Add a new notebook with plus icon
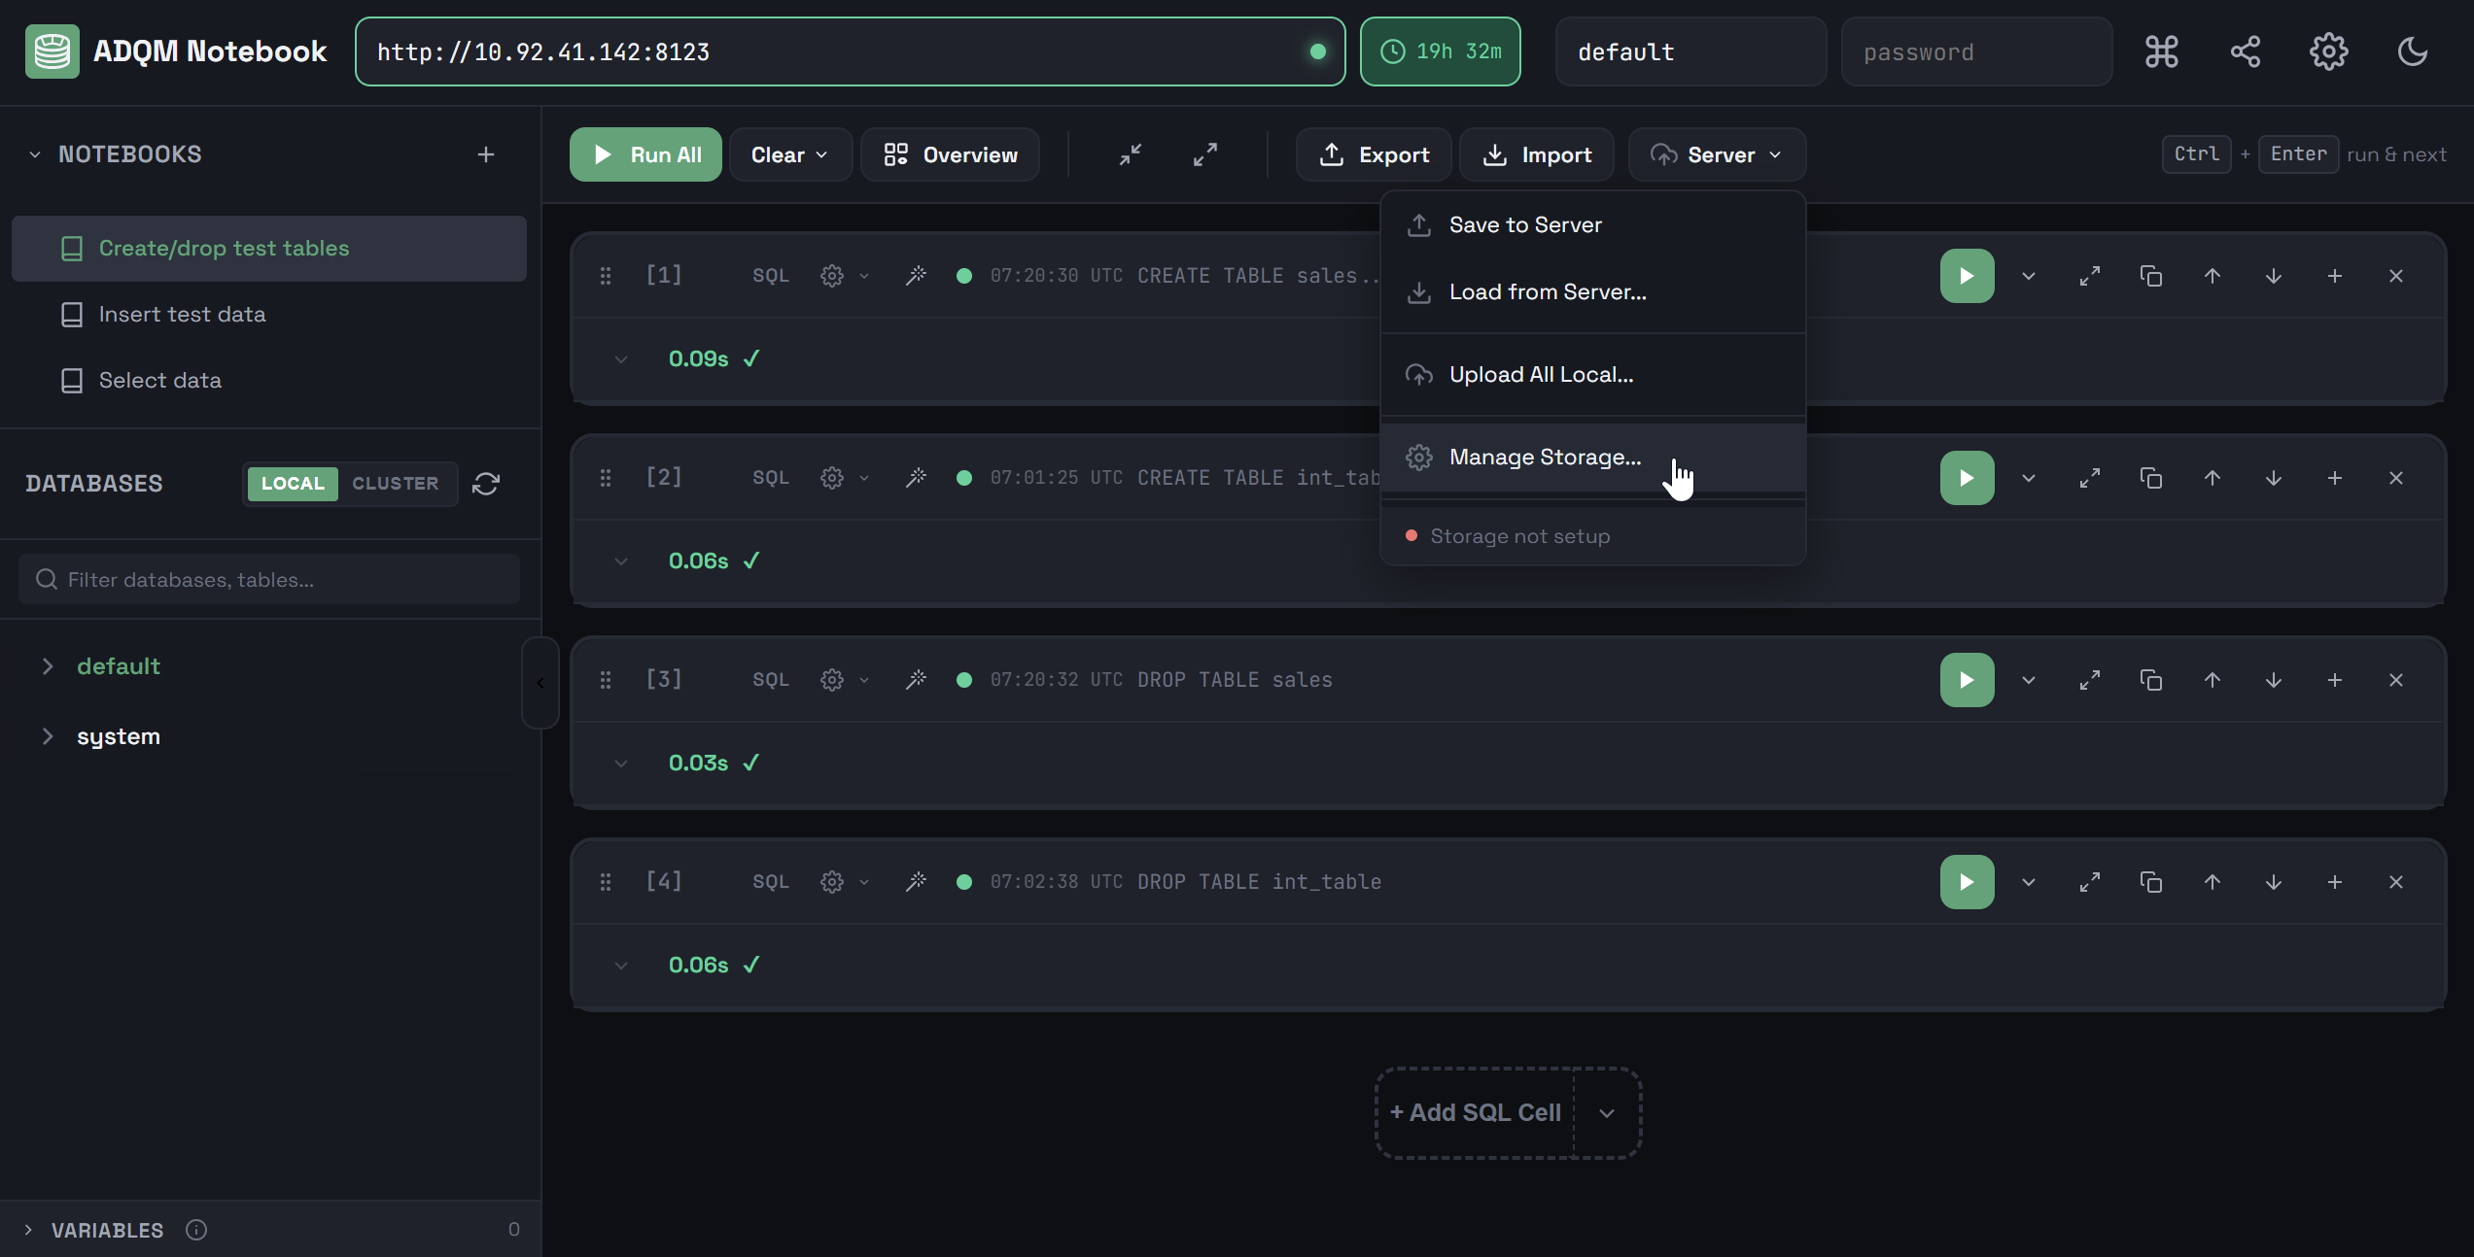The height and width of the screenshot is (1257, 2474). tap(486, 154)
